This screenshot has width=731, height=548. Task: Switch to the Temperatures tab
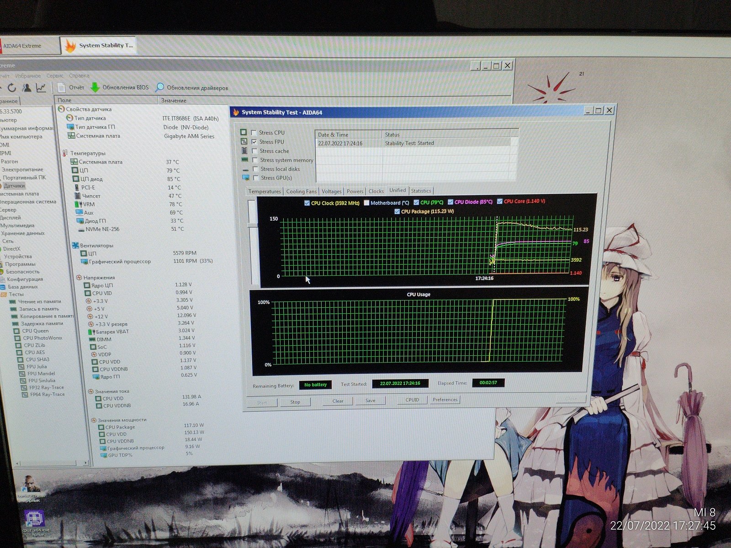click(265, 191)
